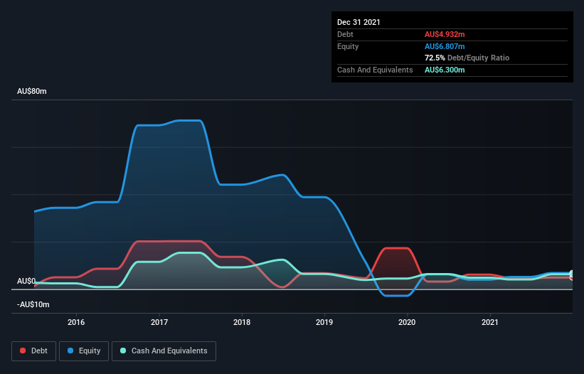The image size is (584, 374).
Task: Click the 2018 x-axis label
Action: coord(242,322)
